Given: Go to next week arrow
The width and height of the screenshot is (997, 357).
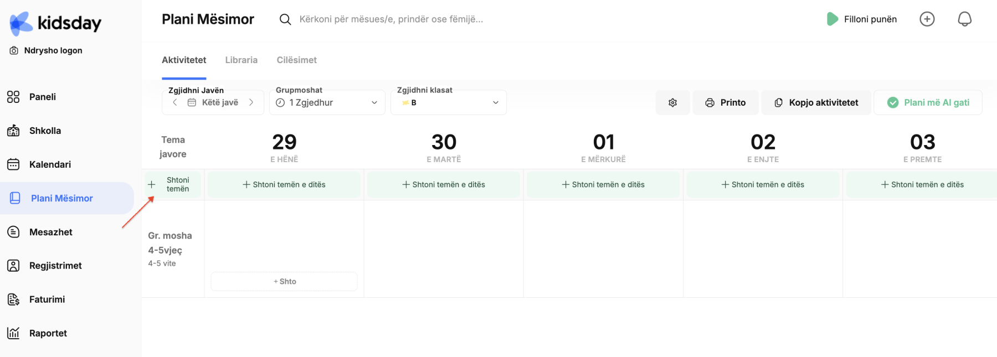Looking at the screenshot, I should 251,102.
